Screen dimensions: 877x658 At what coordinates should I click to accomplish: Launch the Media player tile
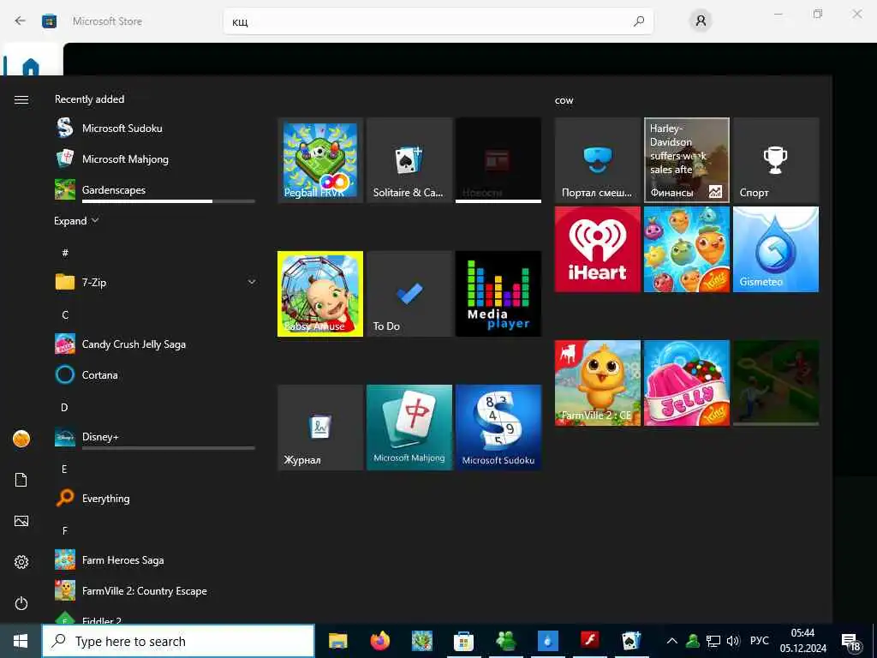click(498, 294)
